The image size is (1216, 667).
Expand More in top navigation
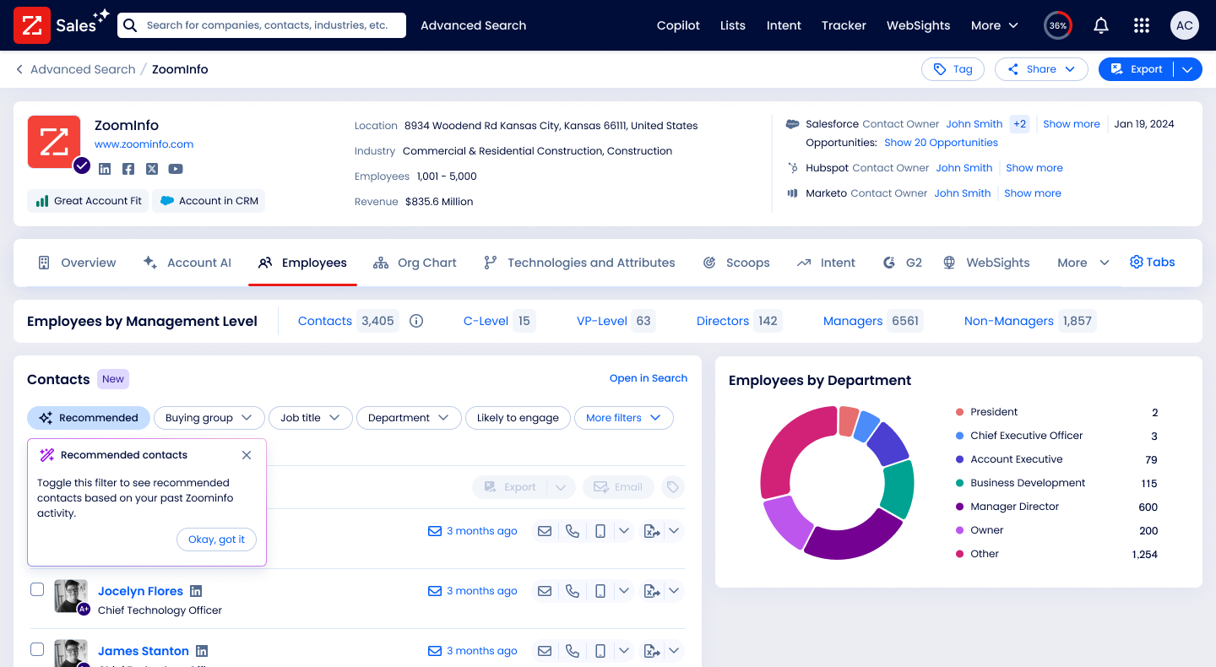click(x=994, y=25)
